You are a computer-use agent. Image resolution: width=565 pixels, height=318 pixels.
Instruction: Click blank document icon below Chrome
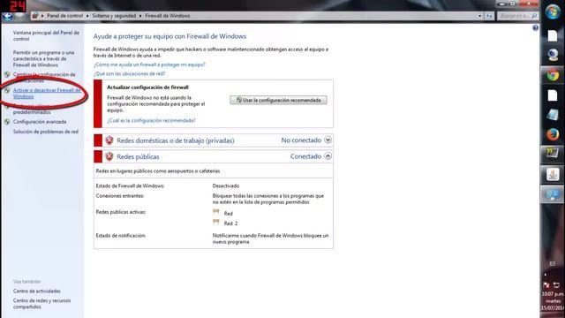[x=553, y=95]
